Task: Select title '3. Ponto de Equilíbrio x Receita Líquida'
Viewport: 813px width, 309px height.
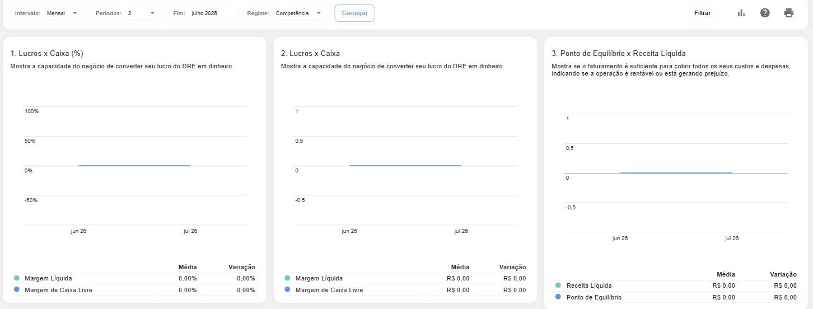Action: point(619,54)
